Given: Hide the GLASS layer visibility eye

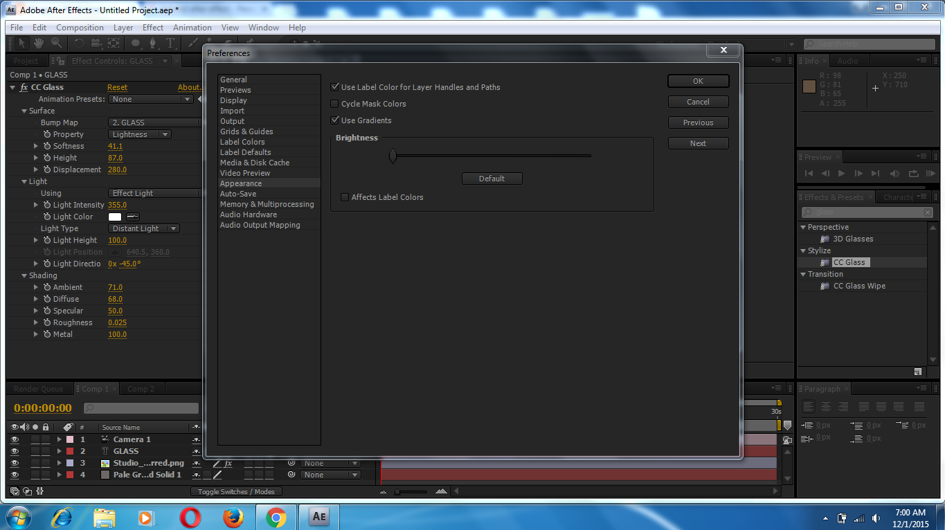Looking at the screenshot, I should [15, 451].
